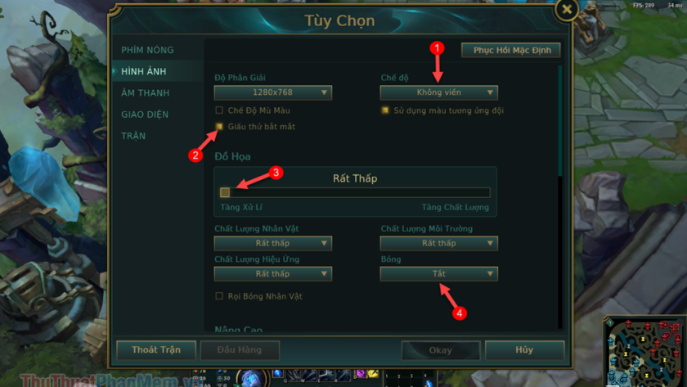Screen dimensions: 687x387
Task: Click the yellow item icon in inventory
Action: pos(373,373)
